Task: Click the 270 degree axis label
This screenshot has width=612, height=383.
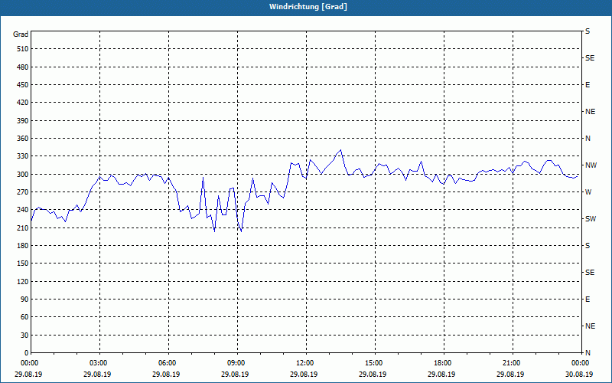Action: tap(23, 192)
